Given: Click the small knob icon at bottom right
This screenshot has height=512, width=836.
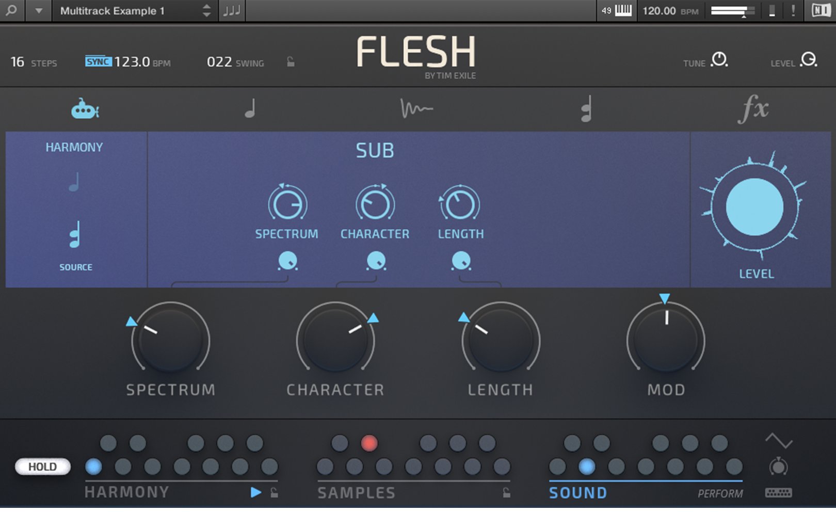Looking at the screenshot, I should [x=779, y=467].
